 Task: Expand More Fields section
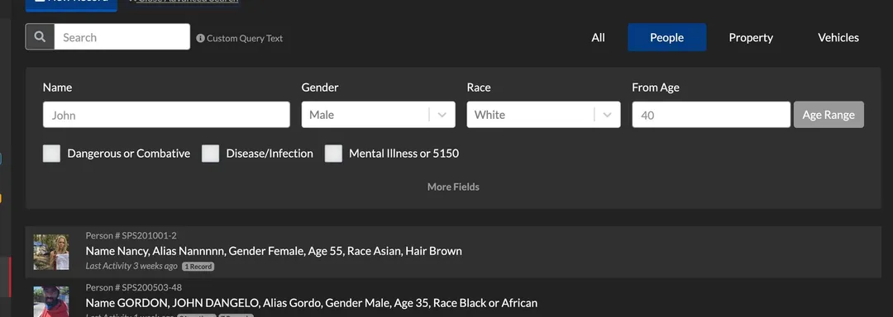pos(453,187)
